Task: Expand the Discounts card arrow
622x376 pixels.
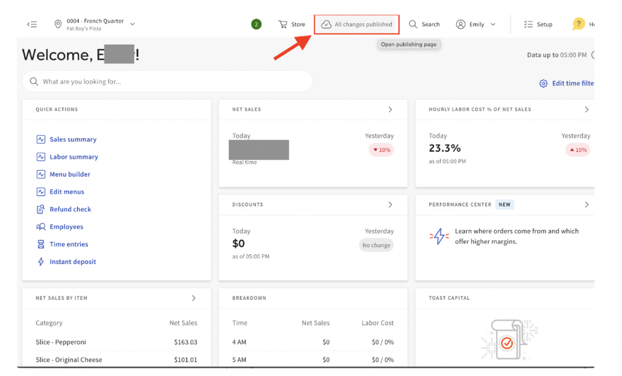Action: pos(390,205)
